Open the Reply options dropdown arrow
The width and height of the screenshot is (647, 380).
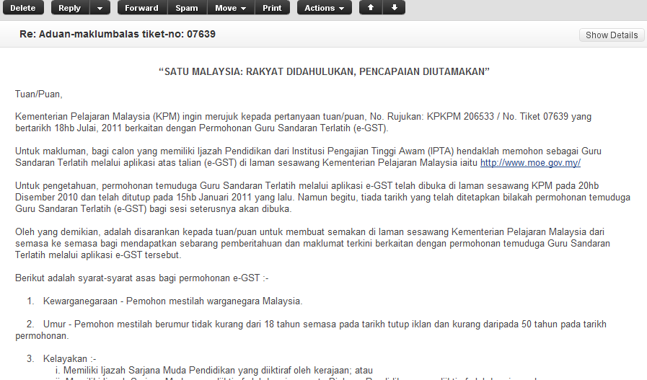tap(100, 8)
